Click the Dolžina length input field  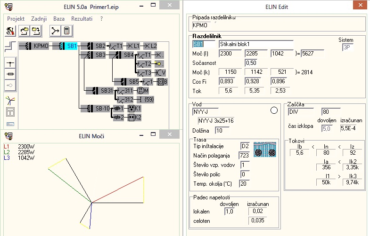click(222, 130)
